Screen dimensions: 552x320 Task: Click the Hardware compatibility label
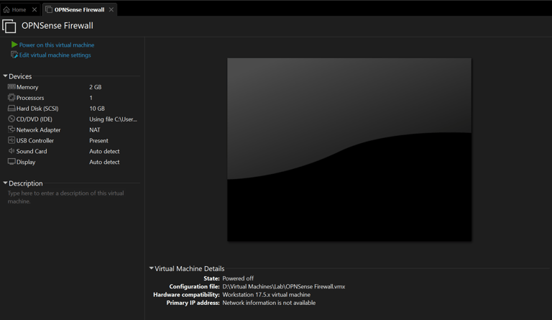[x=187, y=295]
